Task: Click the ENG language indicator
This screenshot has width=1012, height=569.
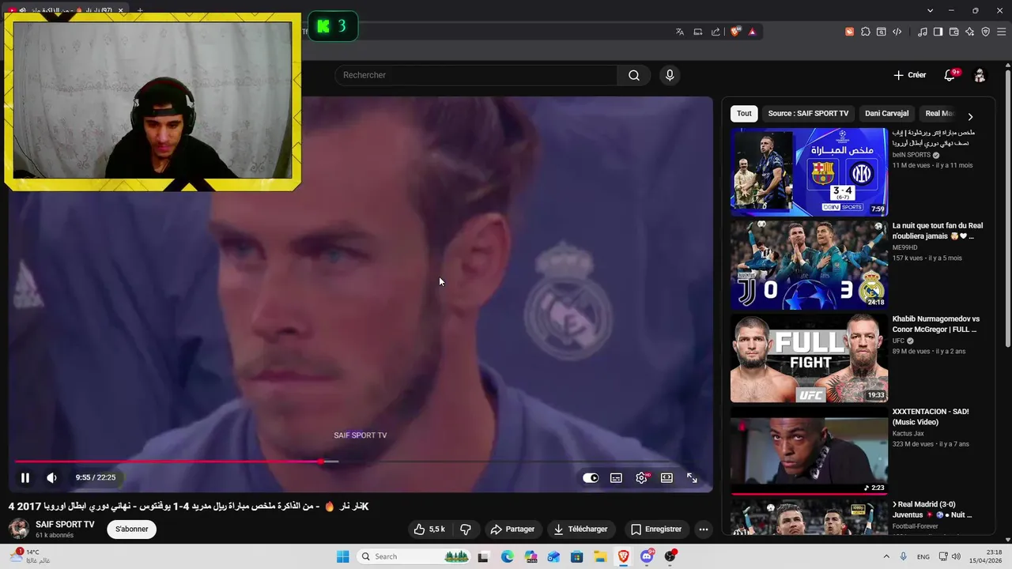Action: coord(923,556)
